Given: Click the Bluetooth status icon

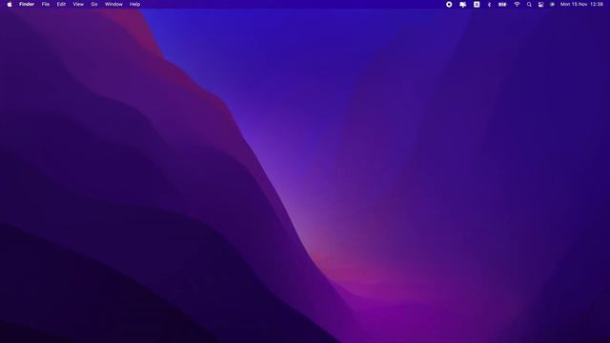Looking at the screenshot, I should (489, 4).
